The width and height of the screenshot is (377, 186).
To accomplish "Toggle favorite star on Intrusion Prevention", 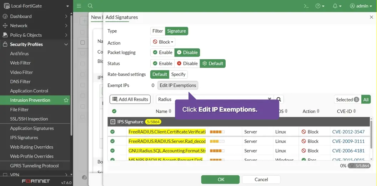I will [66, 100].
